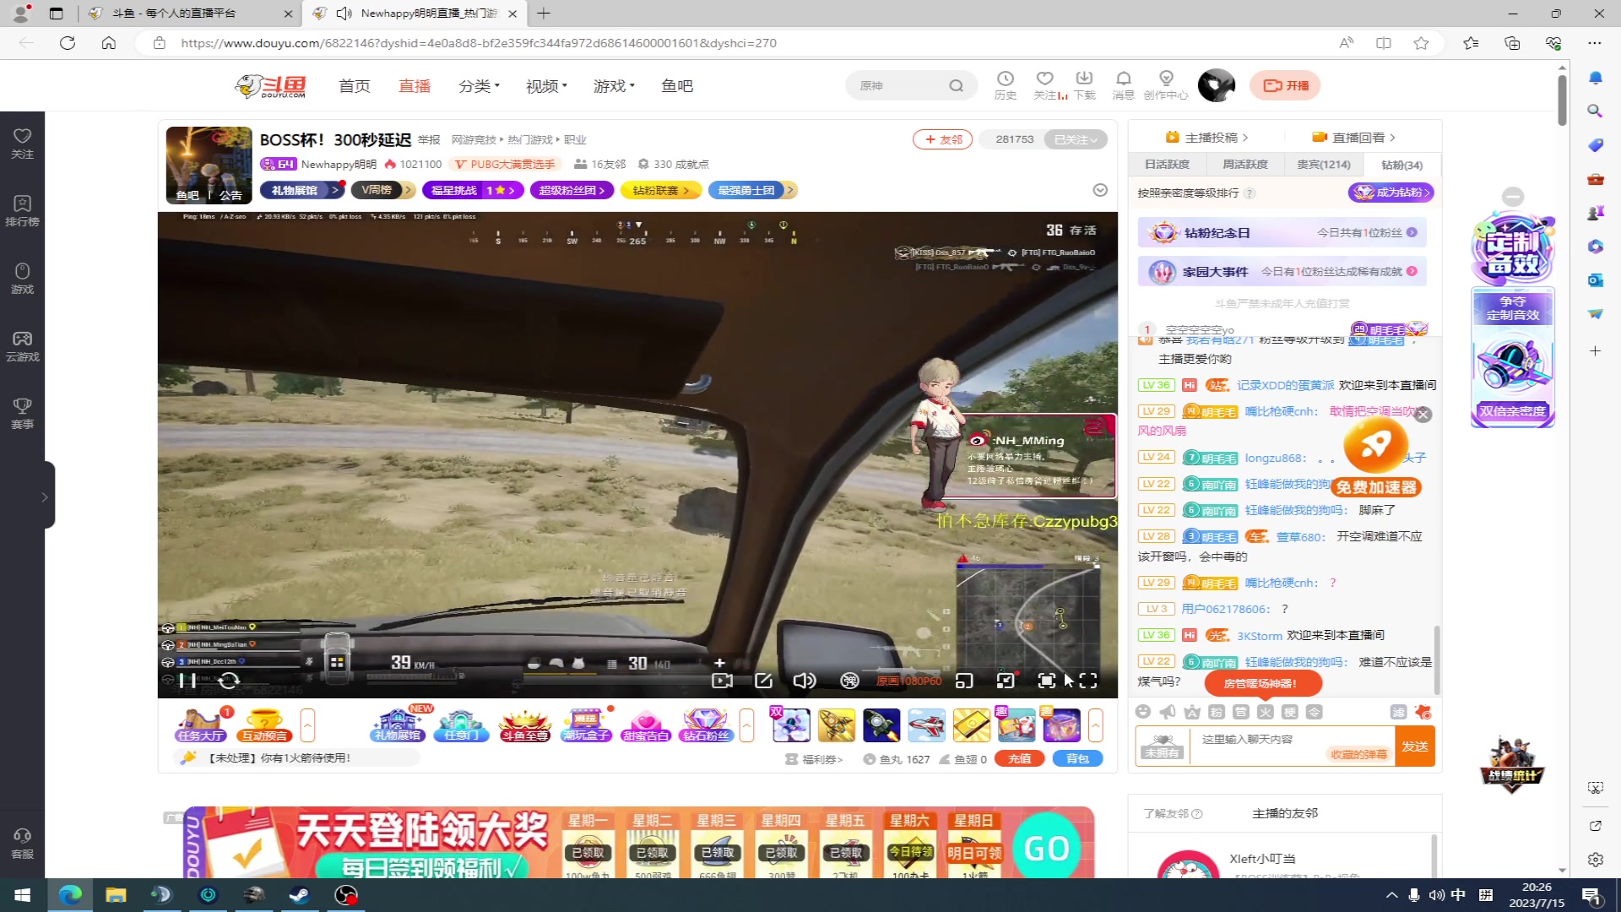Open File Explorer from the taskbar
Image resolution: width=1621 pixels, height=912 pixels.
click(x=116, y=894)
